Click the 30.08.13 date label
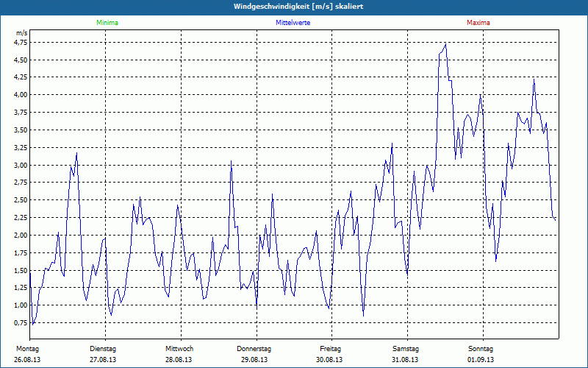The width and height of the screenshot is (588, 368). click(x=329, y=360)
